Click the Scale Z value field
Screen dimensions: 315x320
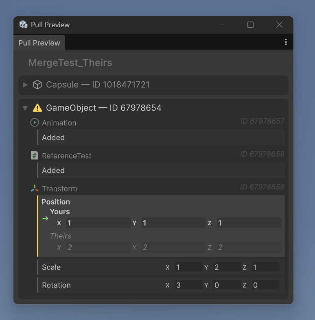(x=266, y=267)
